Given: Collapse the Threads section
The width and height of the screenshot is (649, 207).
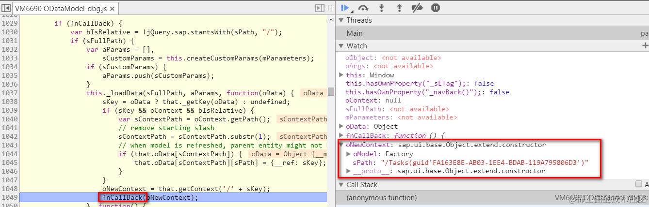Looking at the screenshot, I should click(x=341, y=20).
